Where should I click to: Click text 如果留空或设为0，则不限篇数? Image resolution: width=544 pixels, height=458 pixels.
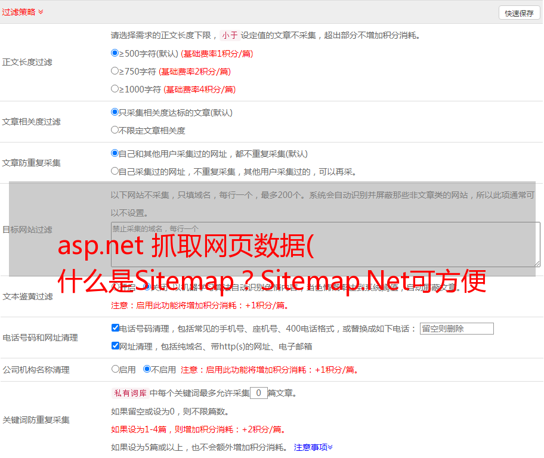click(170, 411)
